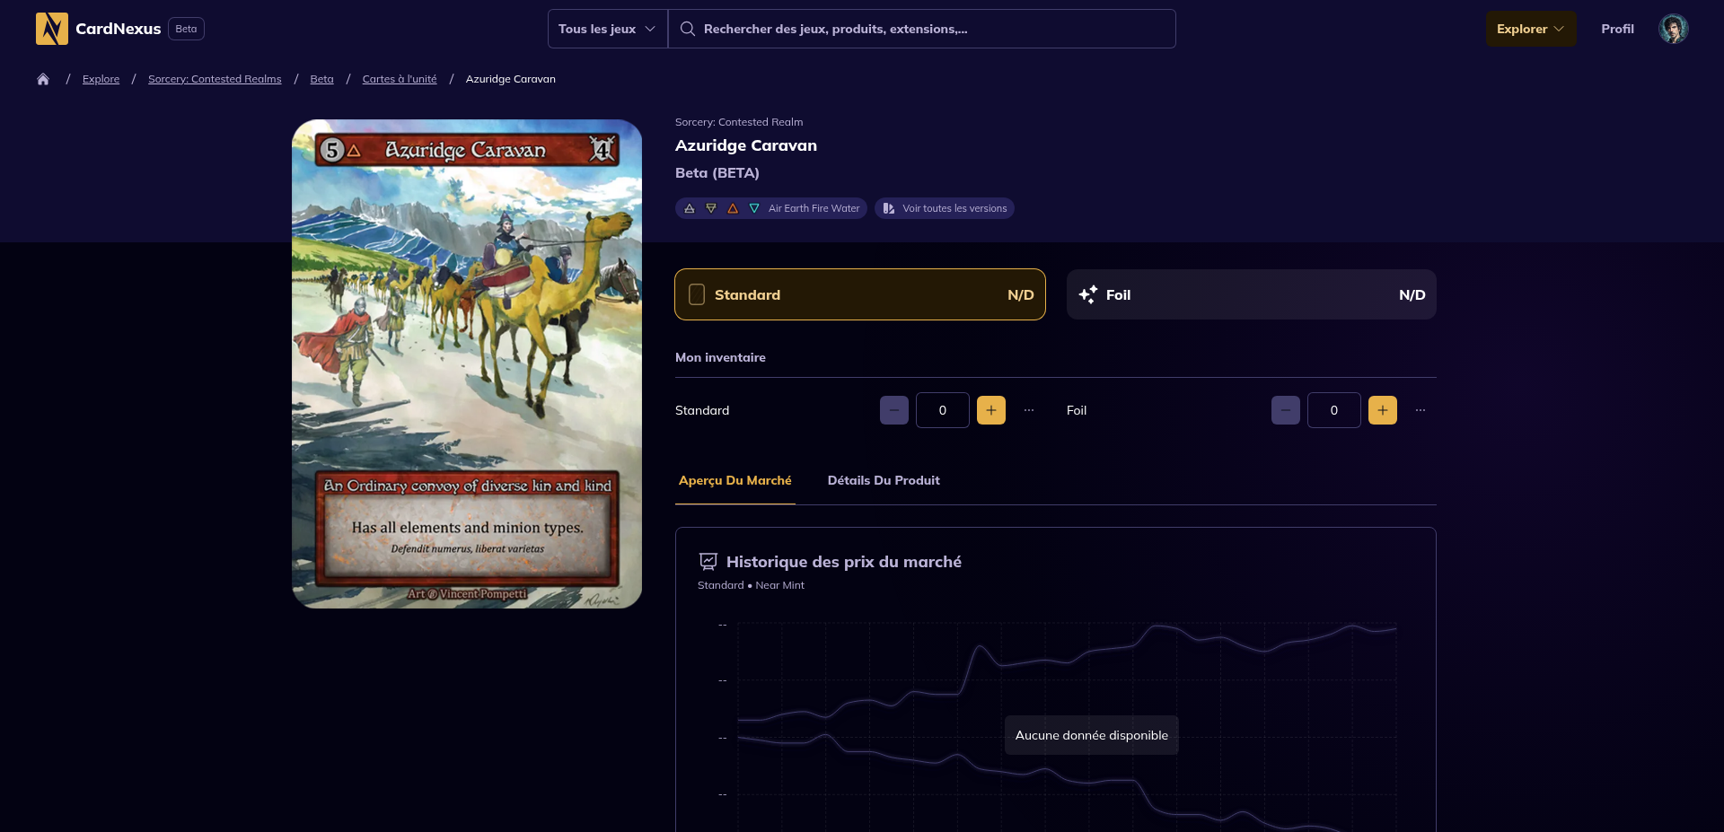Switch to Détails Du Produit tab
This screenshot has width=1724, height=832.
pos(884,480)
